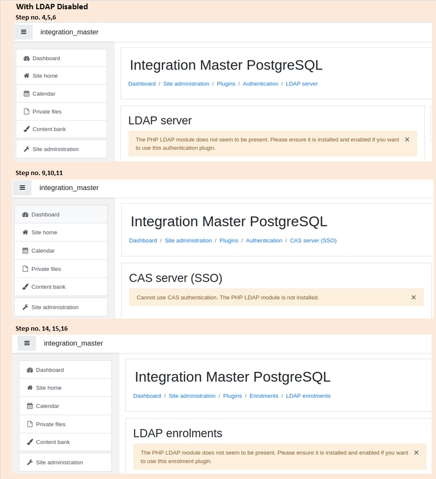This screenshot has height=479, width=436.
Task: Select 'Site administration' label in LDAP enrolments sidebar
Action: 59,462
